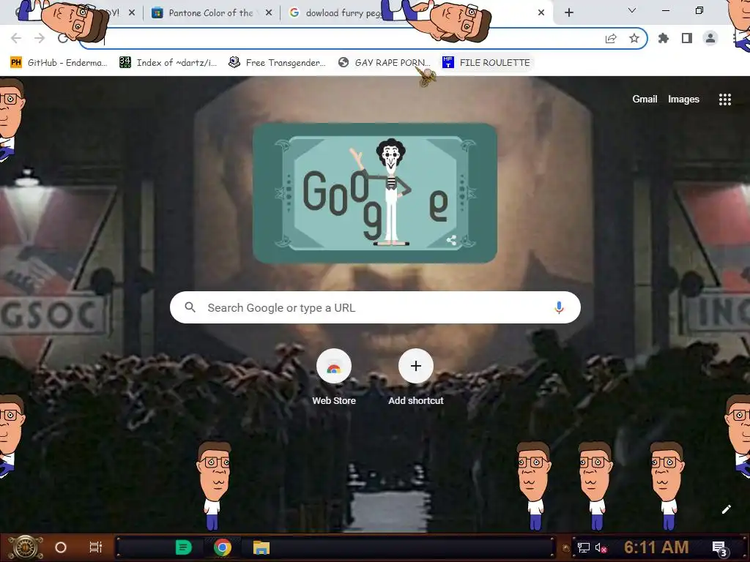Viewport: 750px width, 562px height.
Task: Toggle the Chrome side panel
Action: [687, 38]
